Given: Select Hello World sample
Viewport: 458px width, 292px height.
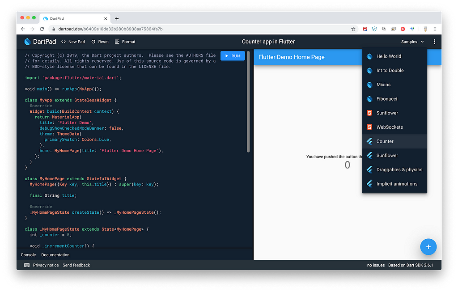Looking at the screenshot, I should pos(394,56).
